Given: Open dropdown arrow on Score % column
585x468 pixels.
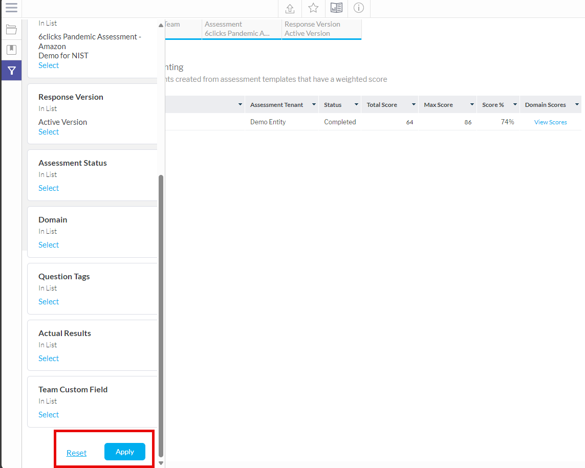Looking at the screenshot, I should click(515, 105).
